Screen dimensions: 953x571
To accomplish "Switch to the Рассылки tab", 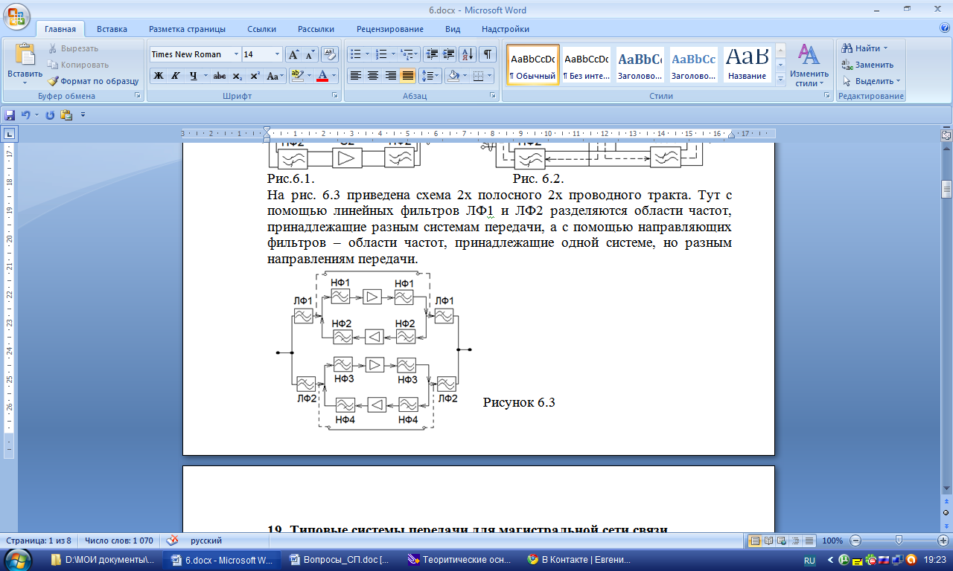I will tap(316, 29).
